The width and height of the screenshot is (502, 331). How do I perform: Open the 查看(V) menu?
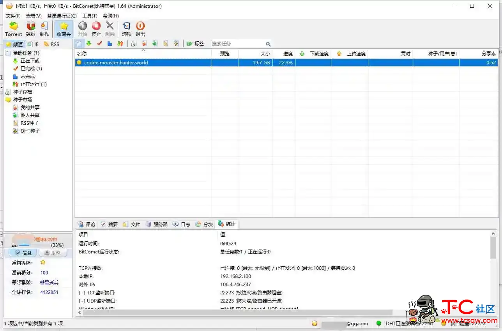34,16
